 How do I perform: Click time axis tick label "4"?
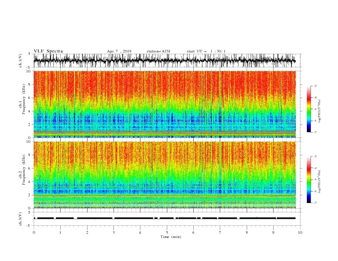(140, 232)
